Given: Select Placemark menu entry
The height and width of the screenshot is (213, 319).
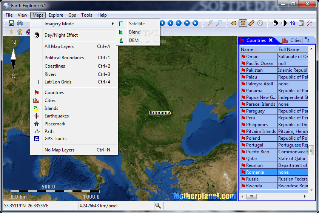Looking at the screenshot, I should point(74,124).
